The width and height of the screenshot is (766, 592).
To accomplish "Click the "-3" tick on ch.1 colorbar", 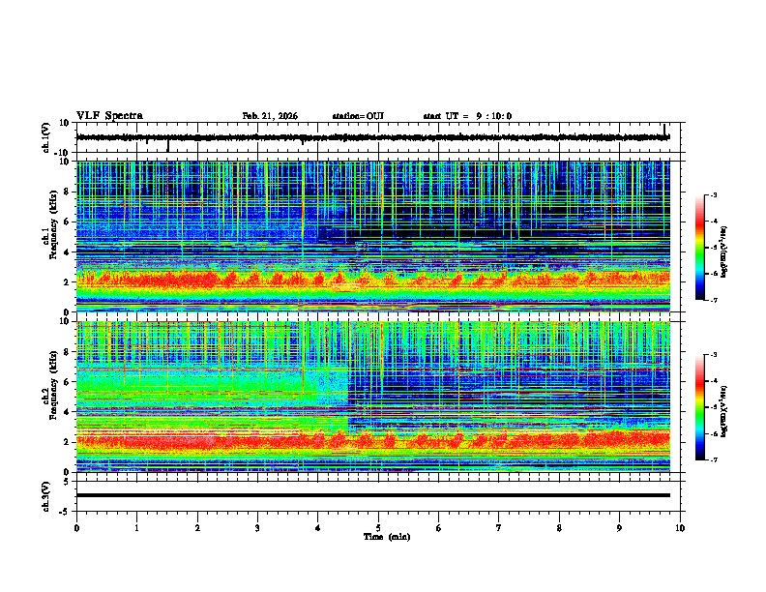I will [x=714, y=195].
